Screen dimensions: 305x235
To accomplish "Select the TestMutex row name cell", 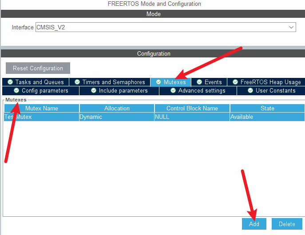I will (42, 117).
